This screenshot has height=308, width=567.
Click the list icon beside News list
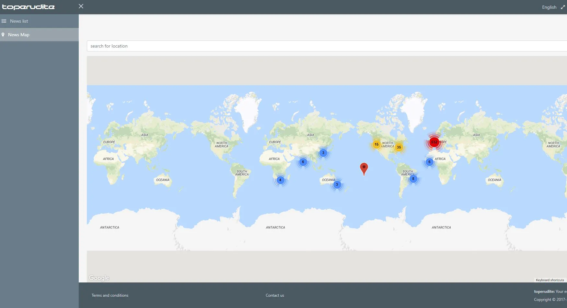pos(4,21)
